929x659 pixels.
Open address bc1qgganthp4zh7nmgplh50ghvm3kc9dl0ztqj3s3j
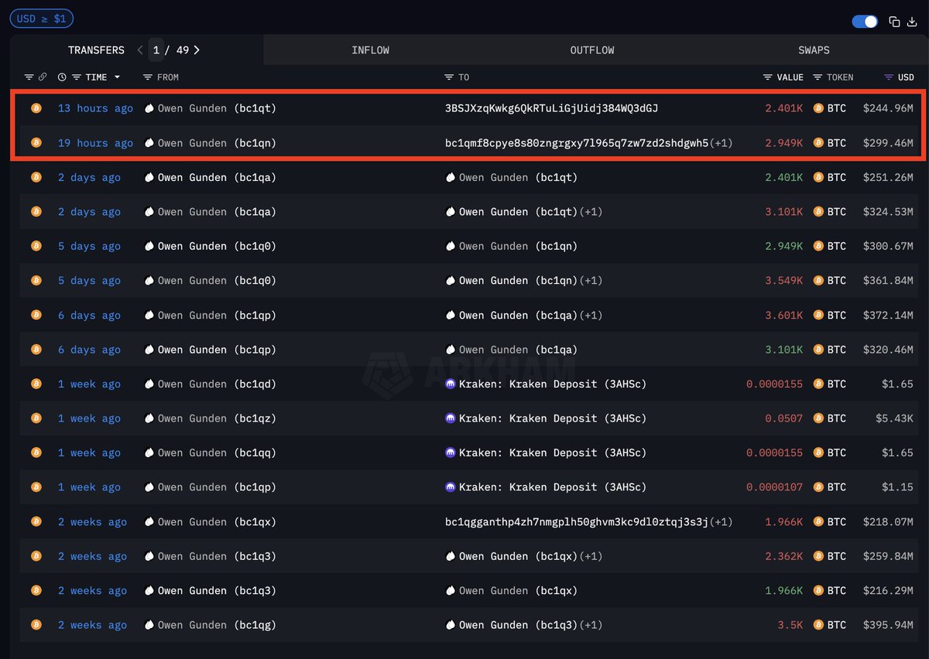577,522
